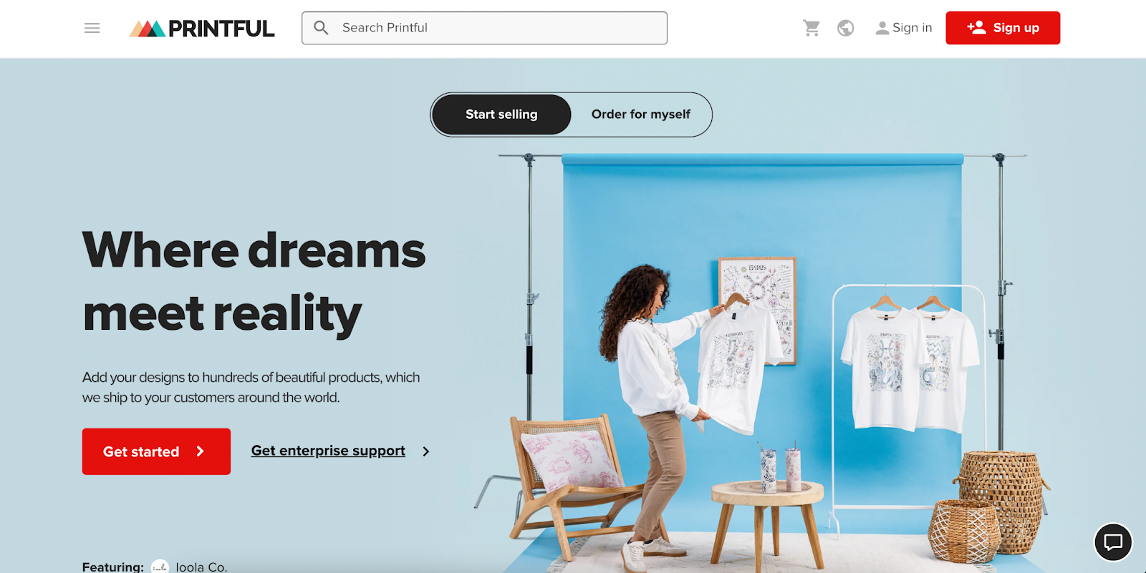
Task: Click the arrow inside Get started button
Action: [200, 451]
